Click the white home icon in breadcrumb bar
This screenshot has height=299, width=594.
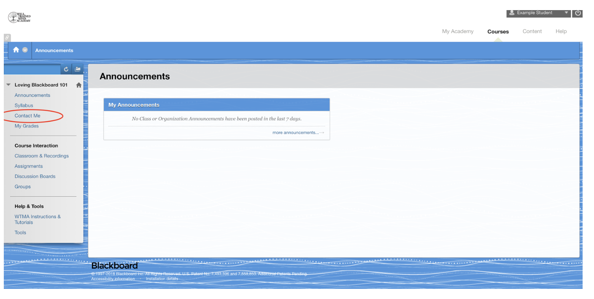click(16, 50)
